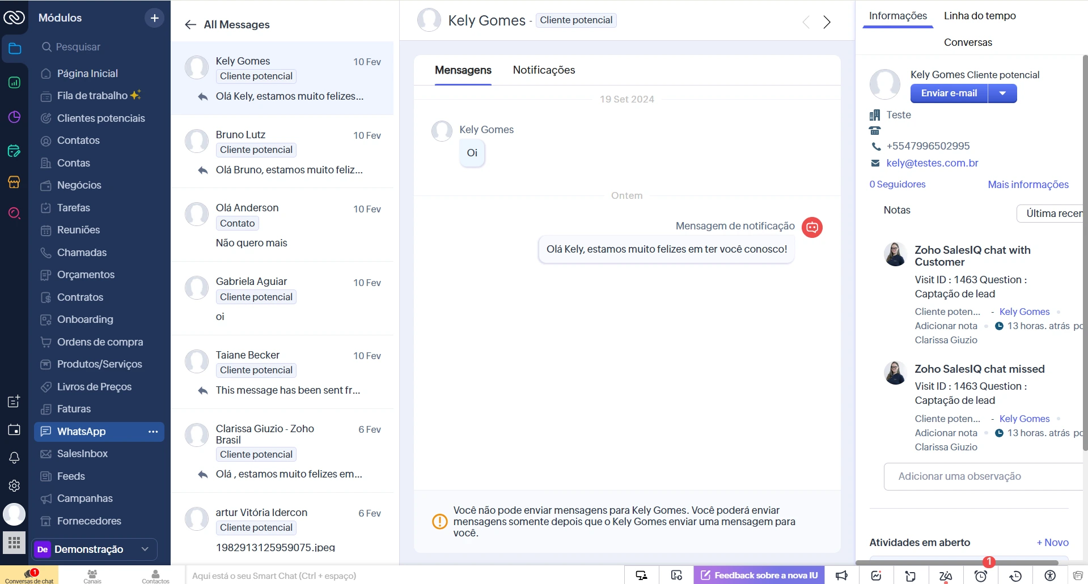Open the marketplace store icon in left rail
The image size is (1088, 584).
14,182
